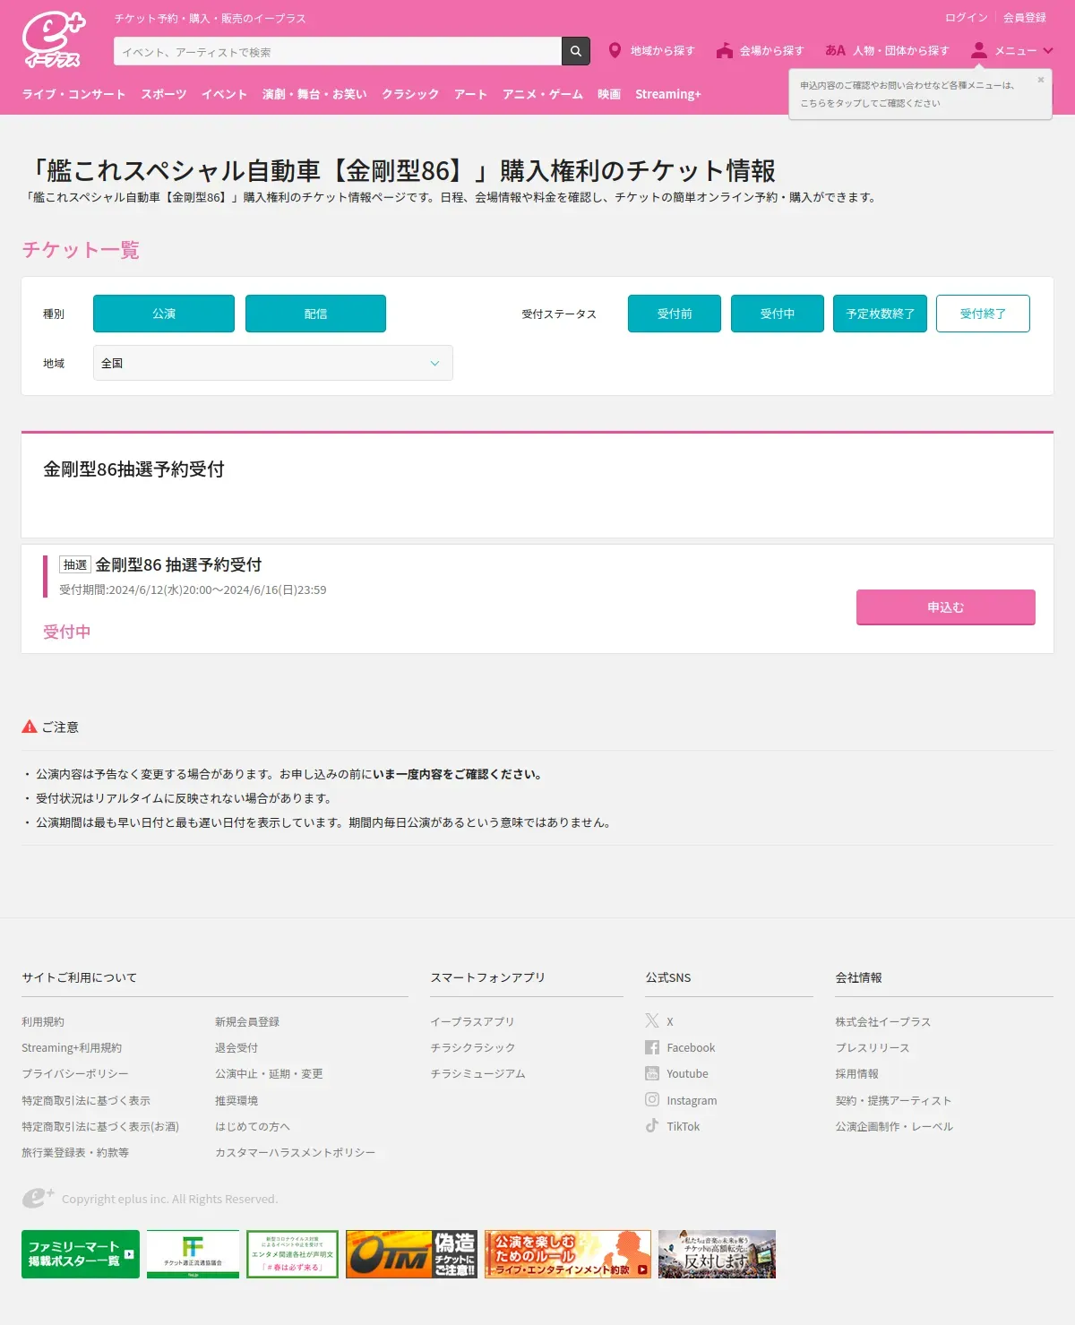The height and width of the screenshot is (1325, 1075).
Task: Toggle the 受付前 status filter
Action: click(675, 314)
